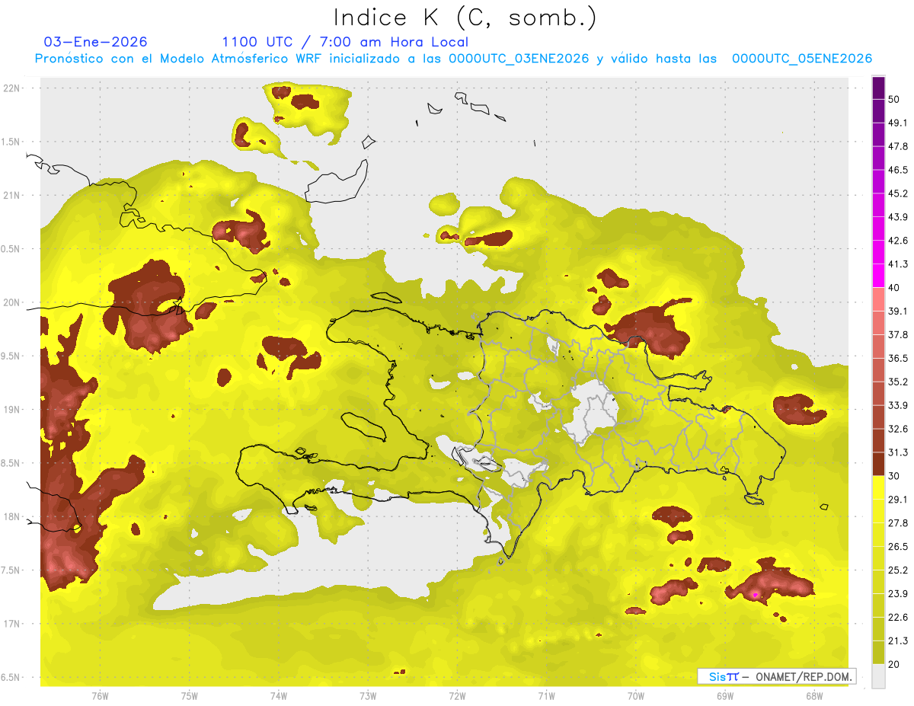Click the "21N" latitude label
Image resolution: width=914 pixels, height=706 pixels.
[x=13, y=195]
